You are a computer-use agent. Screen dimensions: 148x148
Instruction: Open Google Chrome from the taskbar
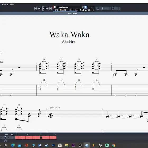(114, 145)
